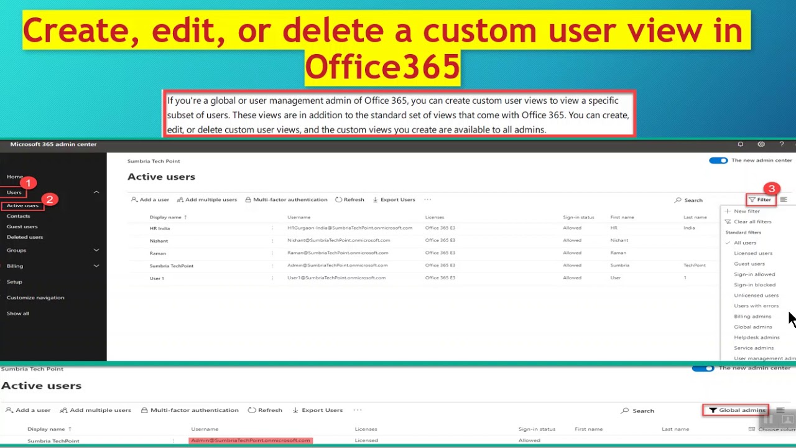This screenshot has width=796, height=448.
Task: Open the row menu dots for Nishant
Action: click(x=272, y=240)
